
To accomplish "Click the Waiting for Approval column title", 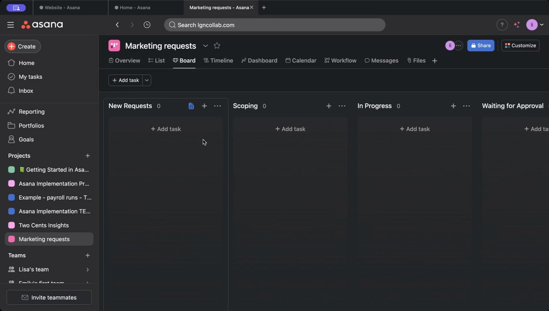I will pyautogui.click(x=513, y=106).
